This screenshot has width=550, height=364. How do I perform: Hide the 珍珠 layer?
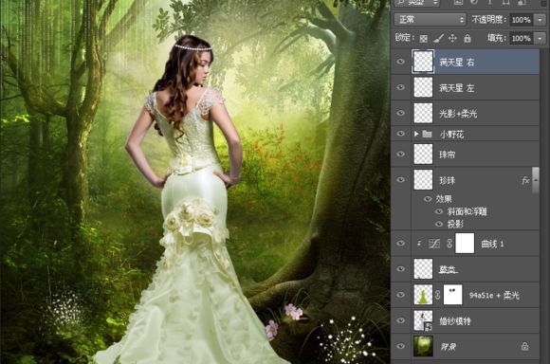coord(400,180)
